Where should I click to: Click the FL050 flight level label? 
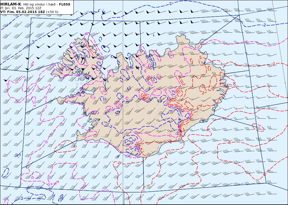65,4
